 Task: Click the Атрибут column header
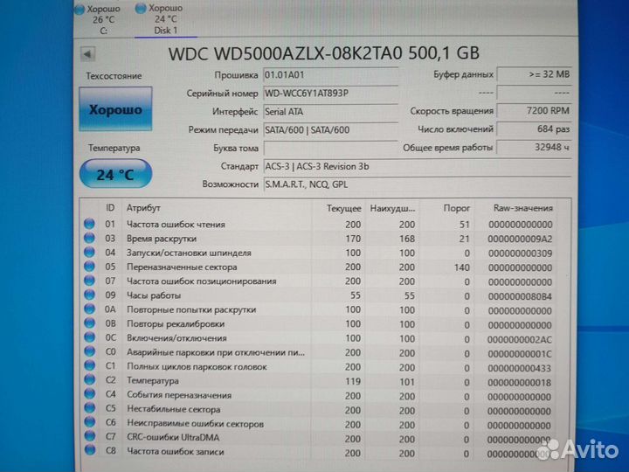pyautogui.click(x=143, y=208)
